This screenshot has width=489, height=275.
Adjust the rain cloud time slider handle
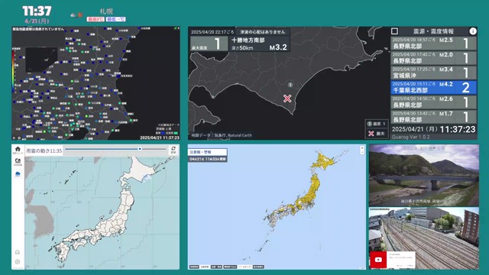(140, 149)
